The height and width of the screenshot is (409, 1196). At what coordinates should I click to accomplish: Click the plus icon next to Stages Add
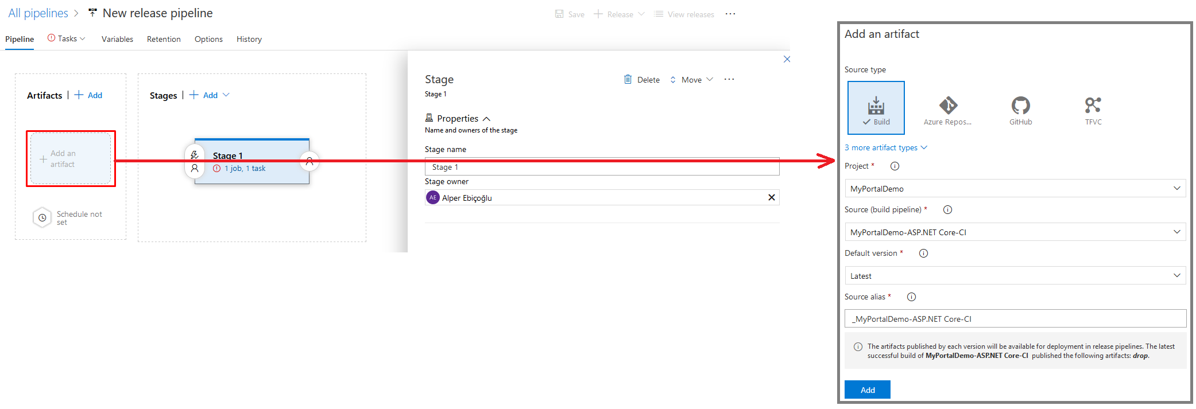pos(194,95)
